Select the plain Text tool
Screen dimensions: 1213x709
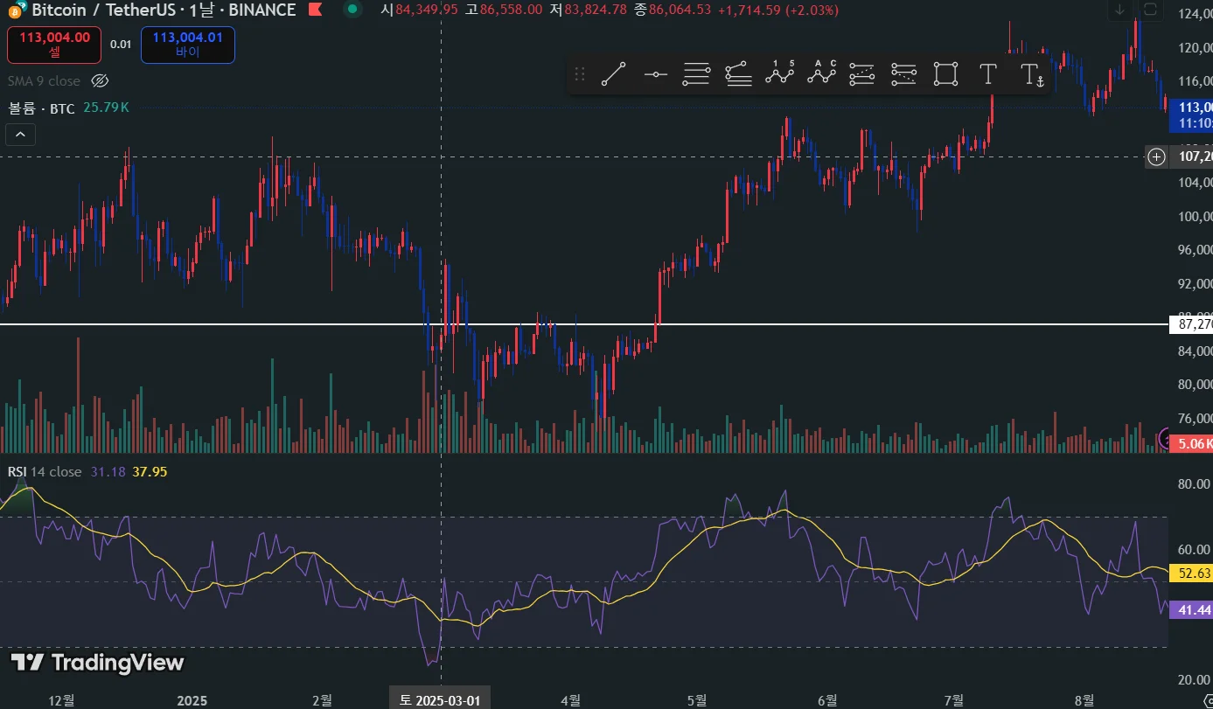point(987,74)
